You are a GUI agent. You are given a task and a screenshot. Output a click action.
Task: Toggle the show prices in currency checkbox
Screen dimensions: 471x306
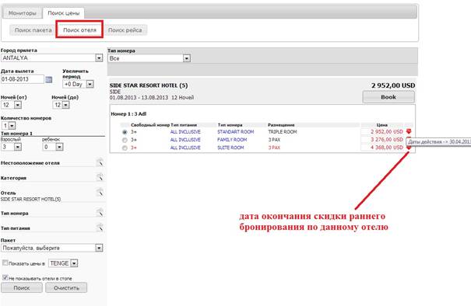[x=5, y=263]
